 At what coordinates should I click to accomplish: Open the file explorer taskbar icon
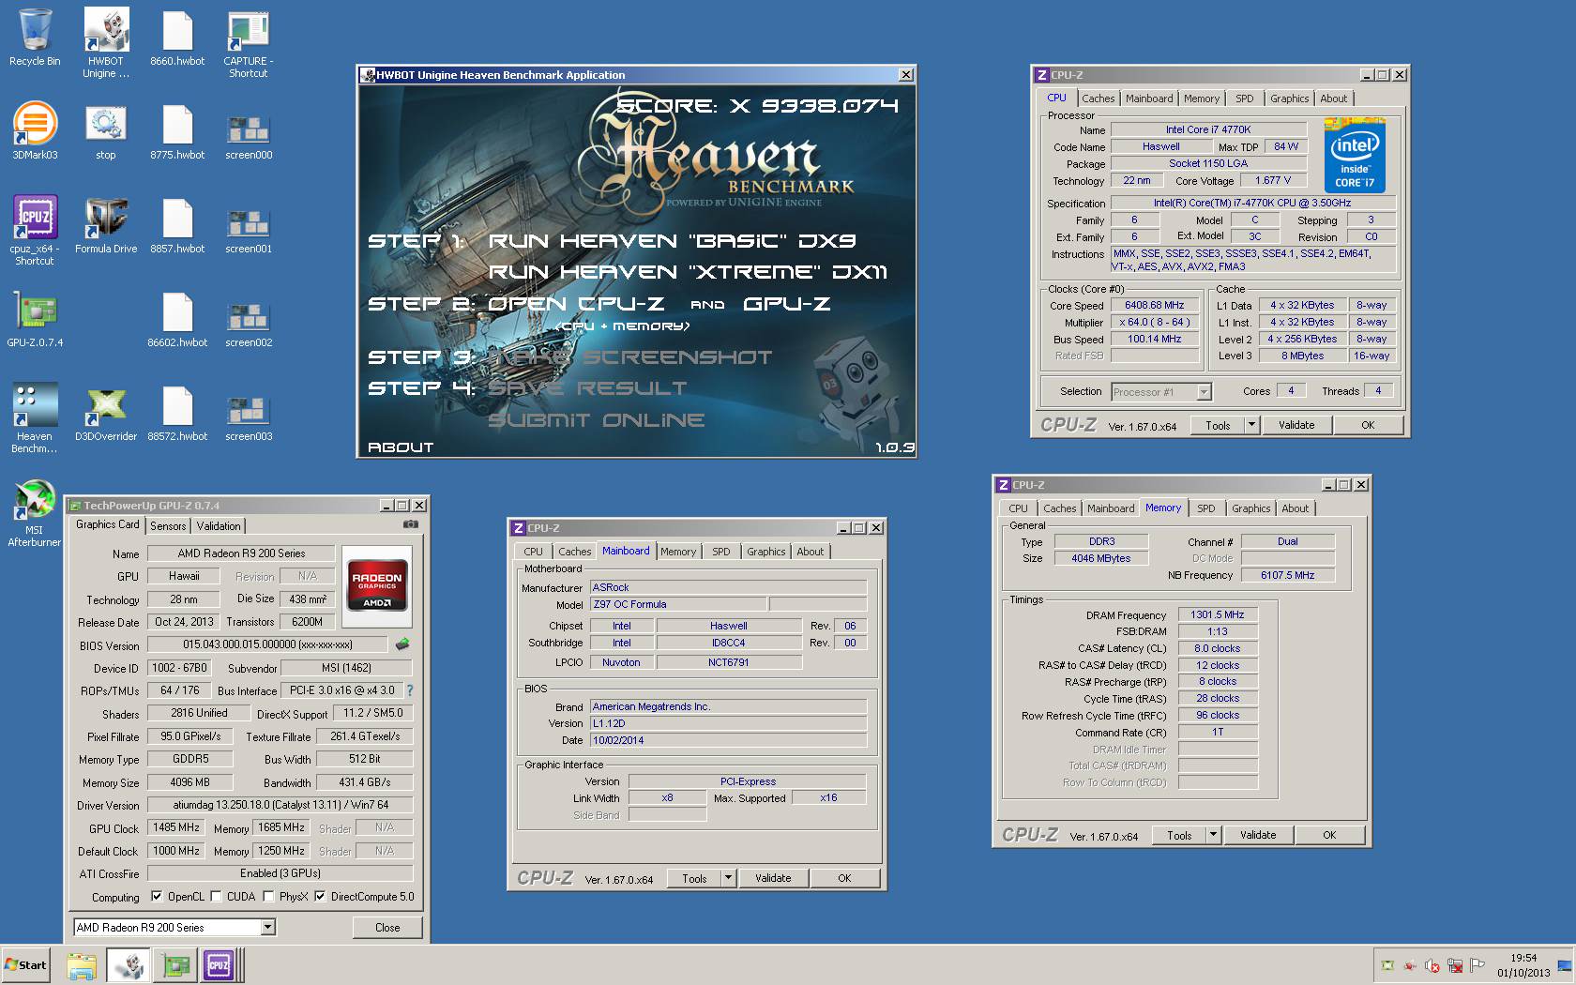(82, 965)
